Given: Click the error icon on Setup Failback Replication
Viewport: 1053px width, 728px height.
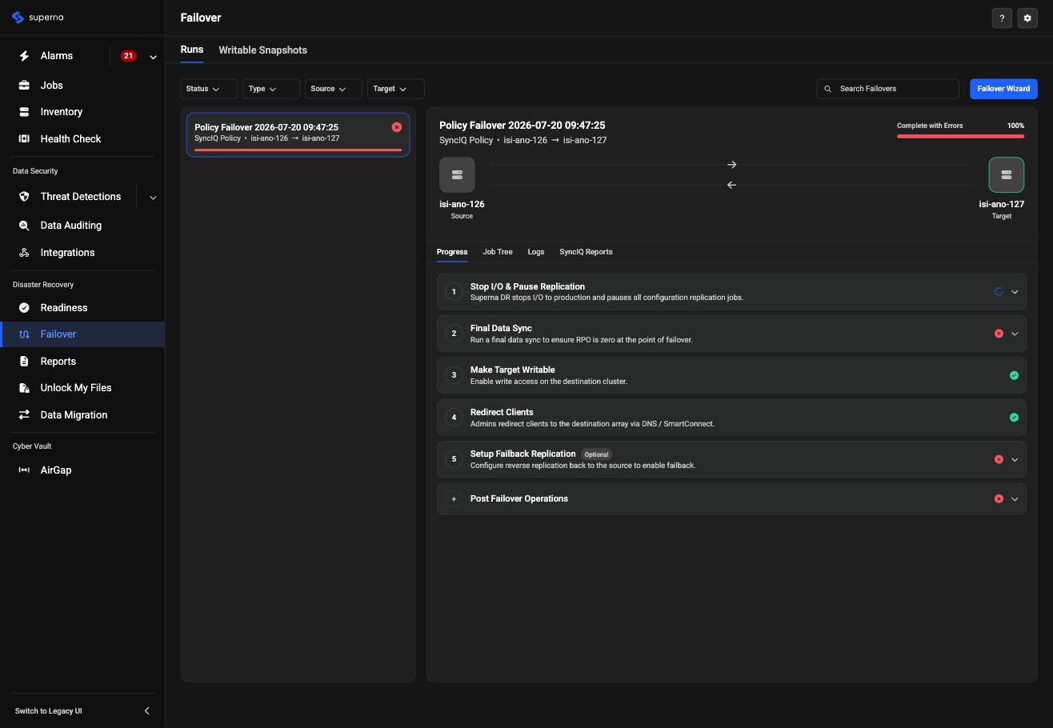Looking at the screenshot, I should click(999, 459).
